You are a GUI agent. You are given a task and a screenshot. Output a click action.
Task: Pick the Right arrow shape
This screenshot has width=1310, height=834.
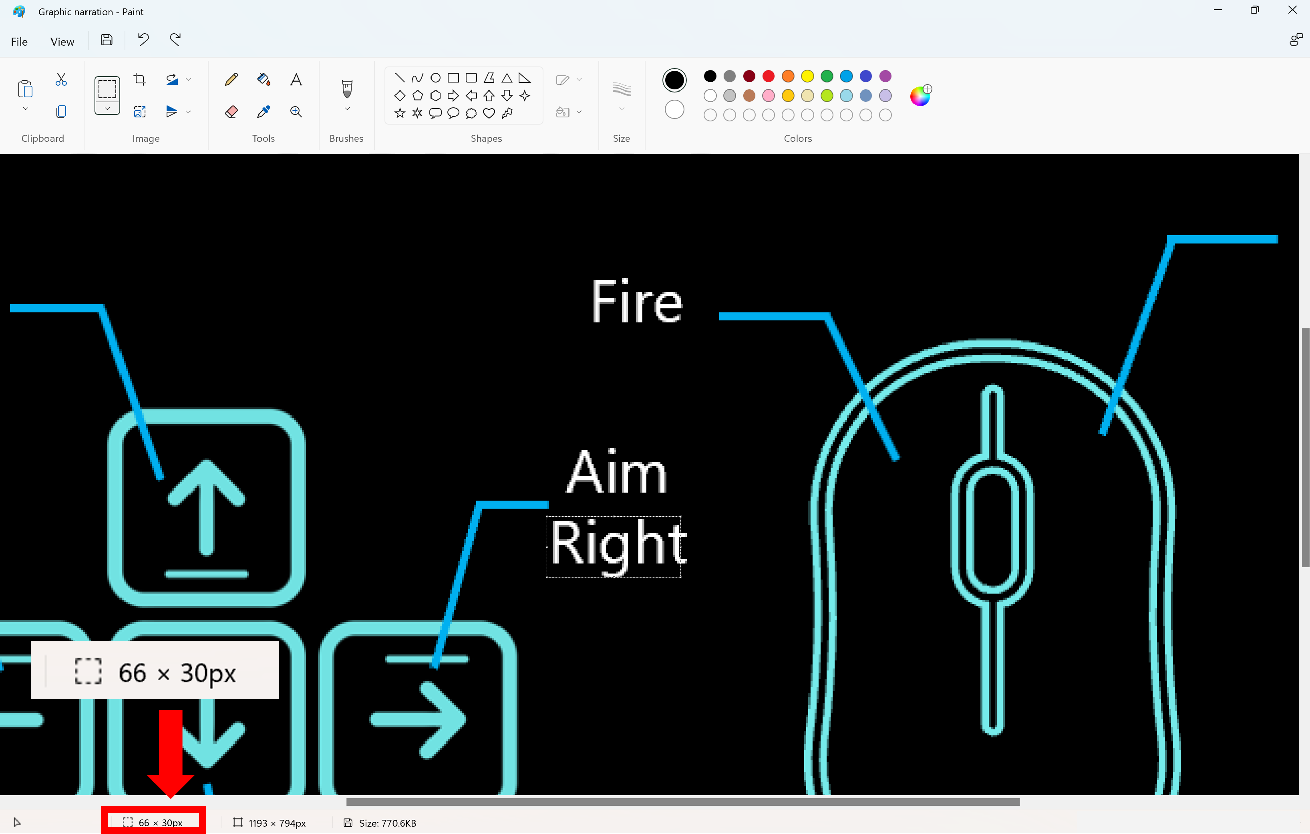click(x=453, y=96)
